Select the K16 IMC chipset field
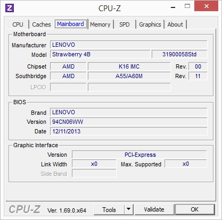Viewport: 222px width, 220px height. click(x=129, y=66)
